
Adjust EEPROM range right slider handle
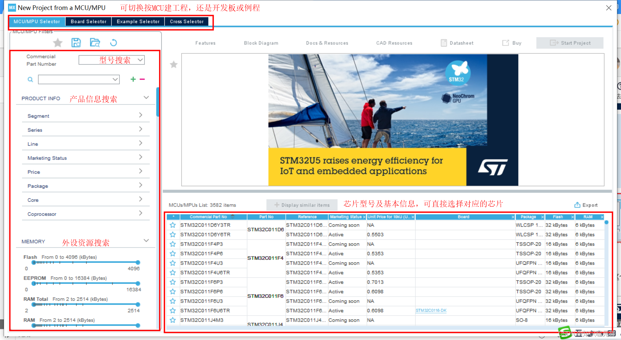coord(138,284)
